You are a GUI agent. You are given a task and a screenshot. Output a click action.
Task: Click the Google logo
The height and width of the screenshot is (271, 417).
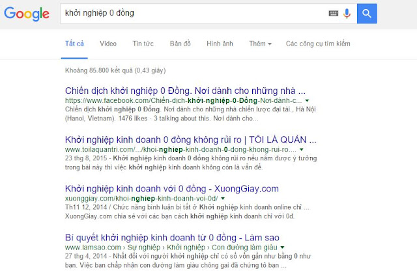click(x=27, y=14)
